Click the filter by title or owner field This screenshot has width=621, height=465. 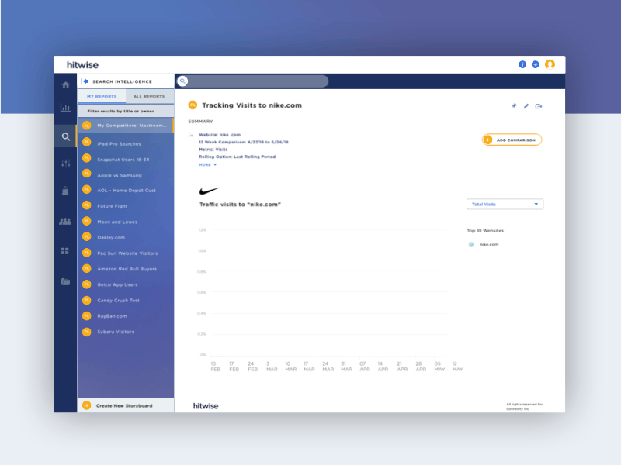coord(125,111)
